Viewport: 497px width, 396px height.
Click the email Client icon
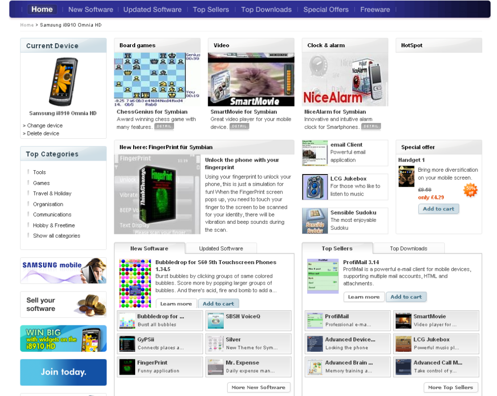click(x=315, y=153)
